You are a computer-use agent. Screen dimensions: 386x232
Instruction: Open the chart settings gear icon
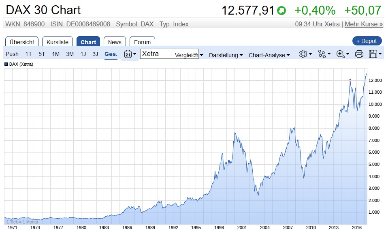tap(303, 54)
